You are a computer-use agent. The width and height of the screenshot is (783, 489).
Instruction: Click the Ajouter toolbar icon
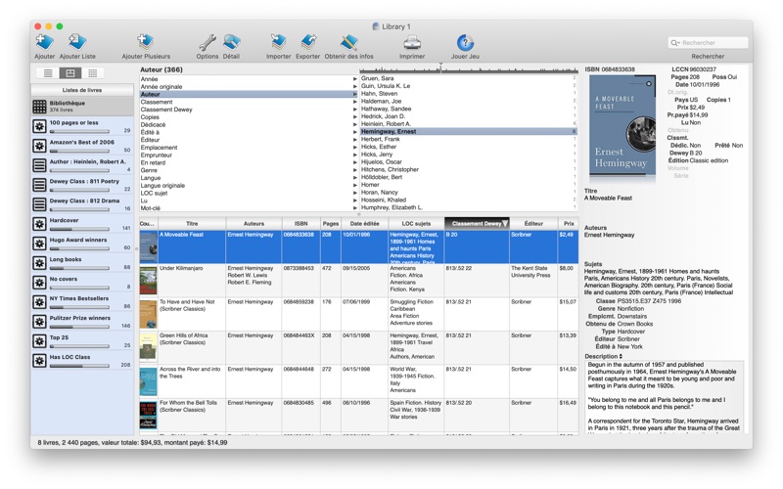[x=44, y=42]
